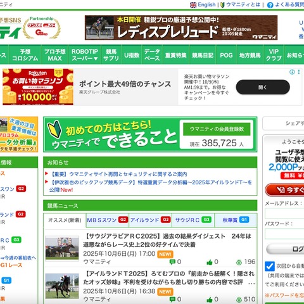Open the パスワードを忘れた link
Viewport: 304px width, 304px height.
click(x=284, y=295)
